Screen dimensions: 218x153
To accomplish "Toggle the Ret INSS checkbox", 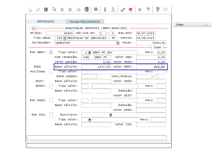I will click(x=51, y=100).
